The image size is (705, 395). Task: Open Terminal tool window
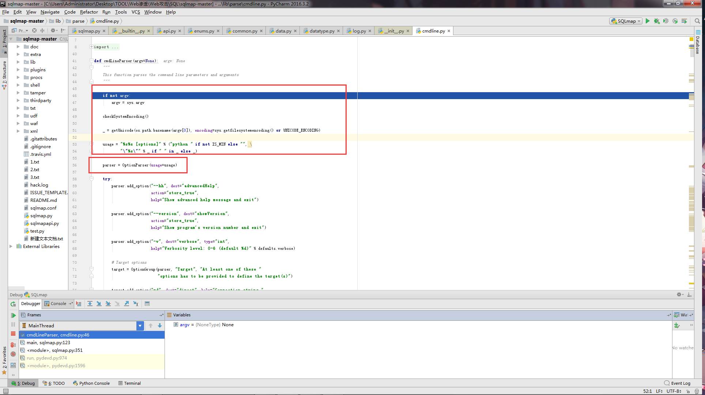(129, 383)
